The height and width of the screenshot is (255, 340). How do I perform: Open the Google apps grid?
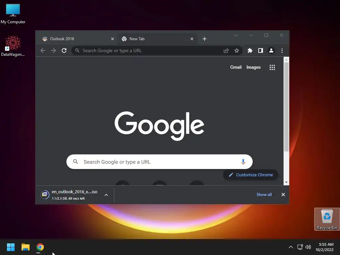pyautogui.click(x=272, y=67)
